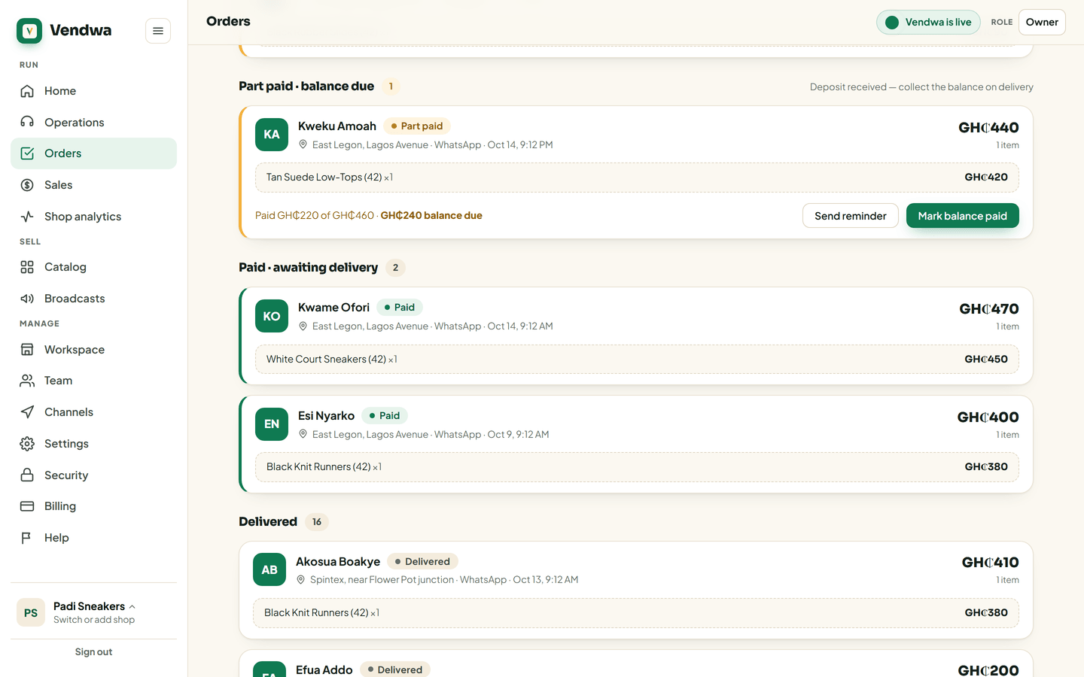Open the Home menu item
Image resolution: width=1084 pixels, height=677 pixels.
pos(93,91)
